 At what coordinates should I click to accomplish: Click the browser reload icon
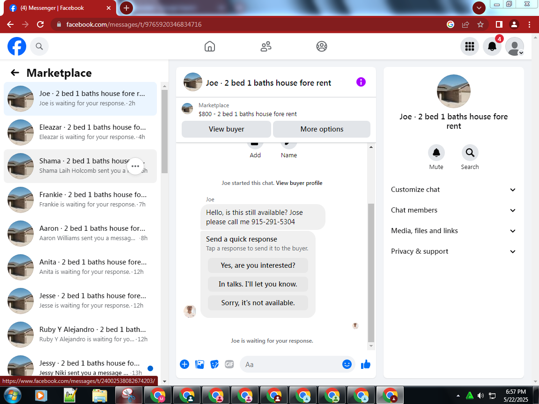(40, 24)
